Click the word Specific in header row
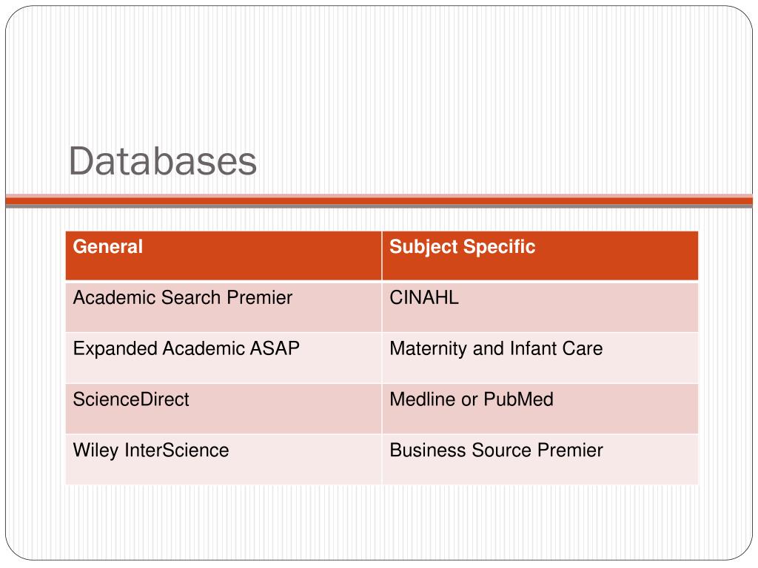Screen dimensions: 758x568 tap(500, 247)
